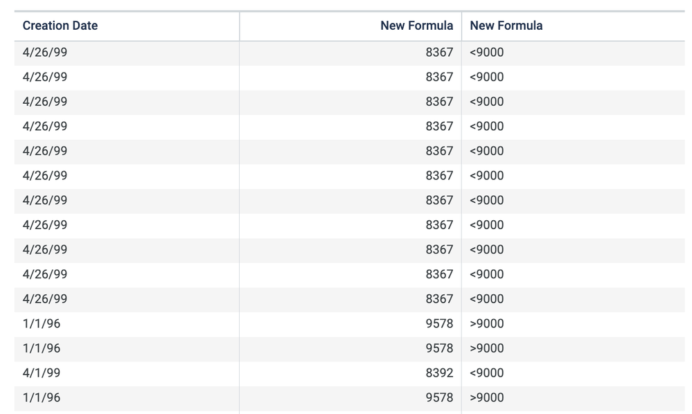Click the 9578 value in the last row

click(439, 397)
